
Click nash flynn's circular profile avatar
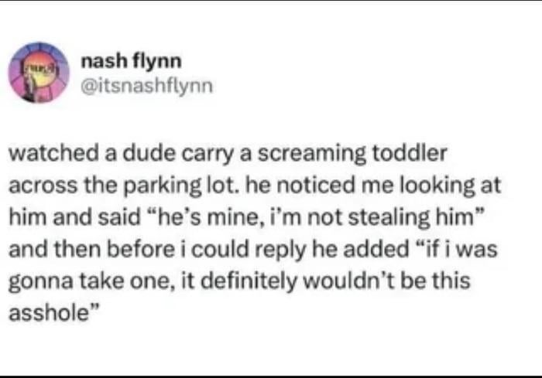(38, 73)
